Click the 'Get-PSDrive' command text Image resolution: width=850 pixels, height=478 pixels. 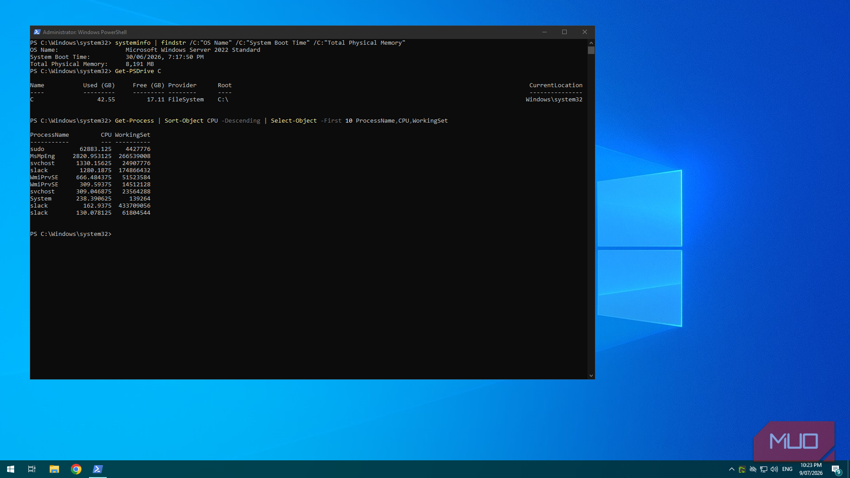tap(135, 71)
